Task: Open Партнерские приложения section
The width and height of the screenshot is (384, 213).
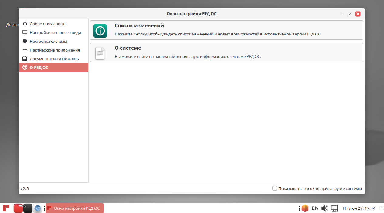Action: coord(54,50)
